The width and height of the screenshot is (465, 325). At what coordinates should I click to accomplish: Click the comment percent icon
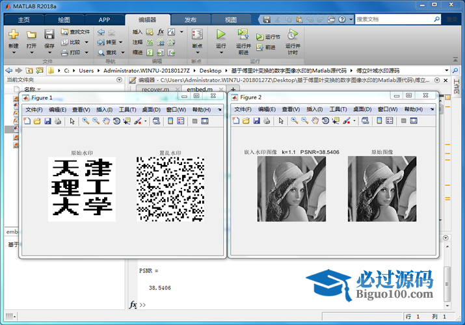[150, 42]
